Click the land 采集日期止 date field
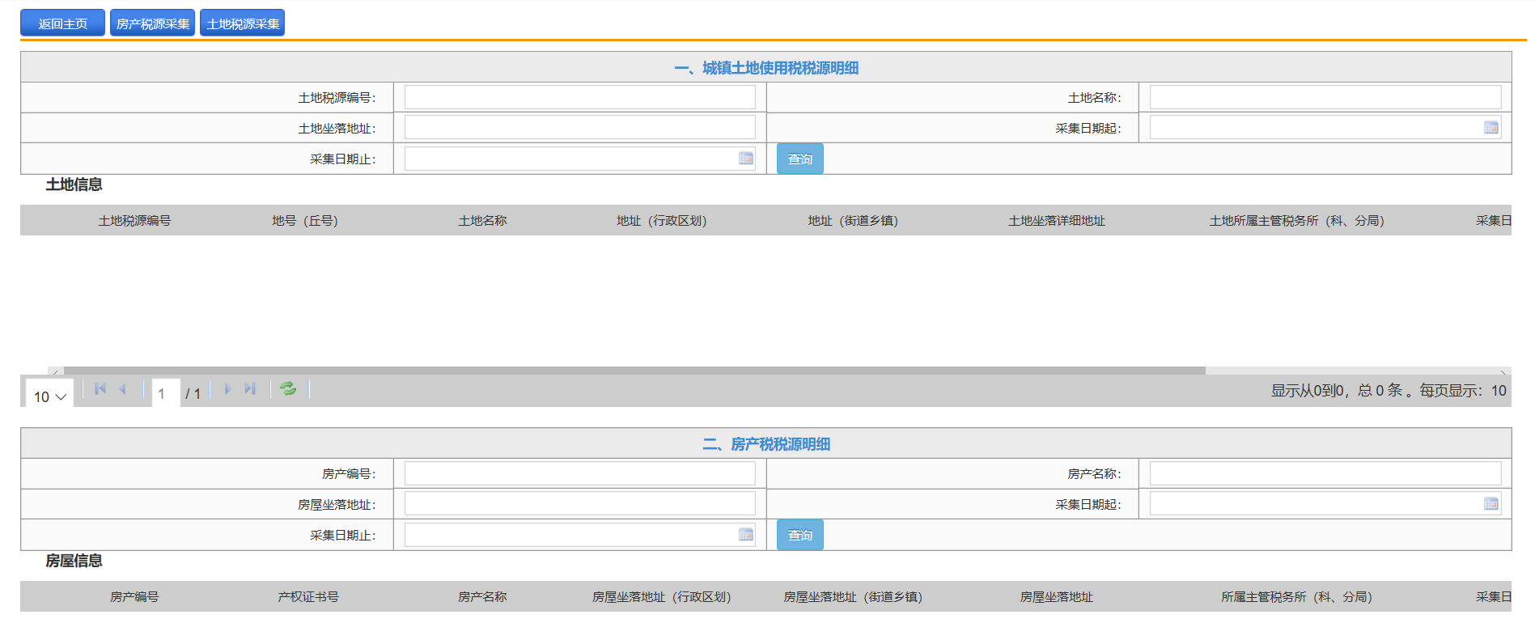1535x623 pixels. click(579, 158)
